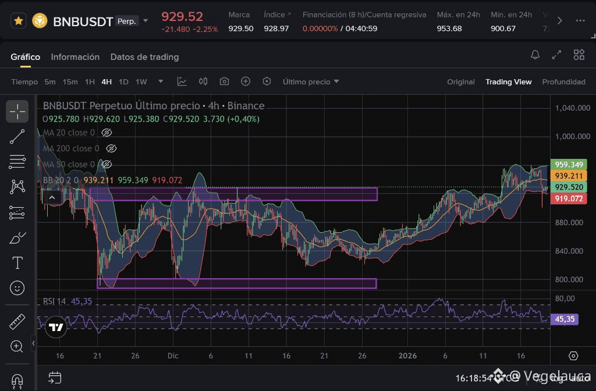
Task: Open the ruler measurement tool
Action: tap(17, 321)
